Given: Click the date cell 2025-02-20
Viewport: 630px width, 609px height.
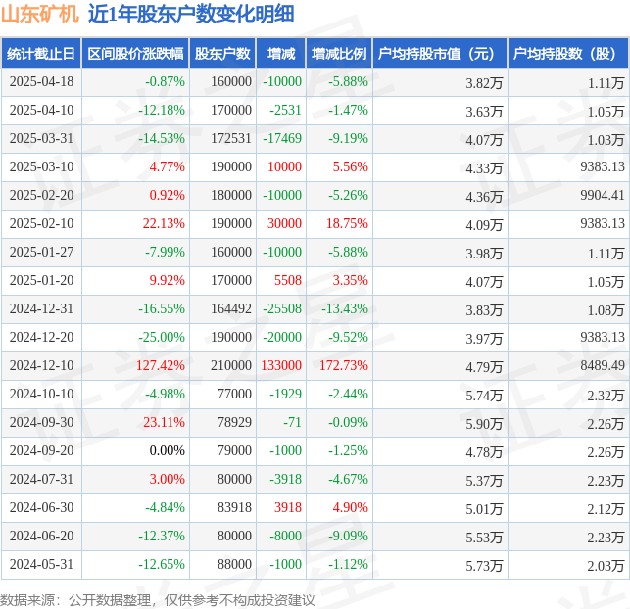Looking at the screenshot, I should [42, 195].
